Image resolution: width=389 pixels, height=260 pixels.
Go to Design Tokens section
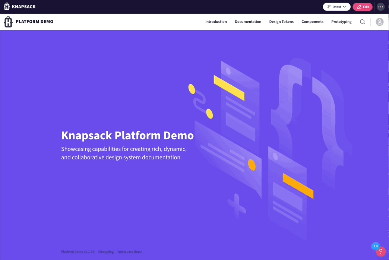[281, 22]
